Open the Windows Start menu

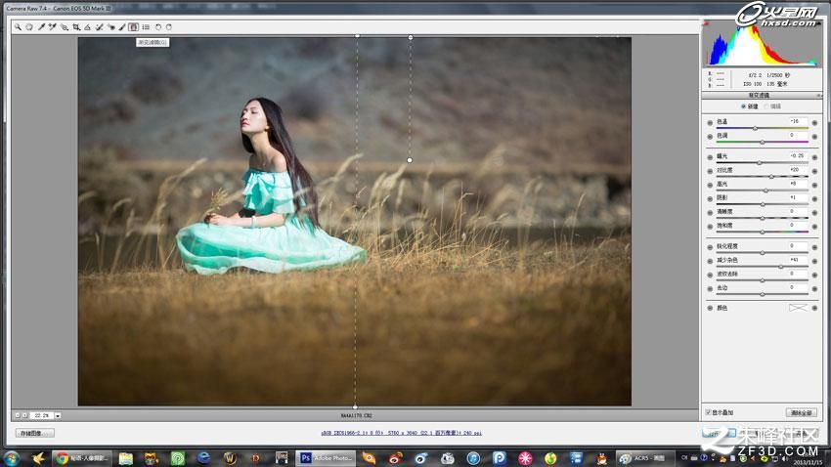[x=12, y=458]
